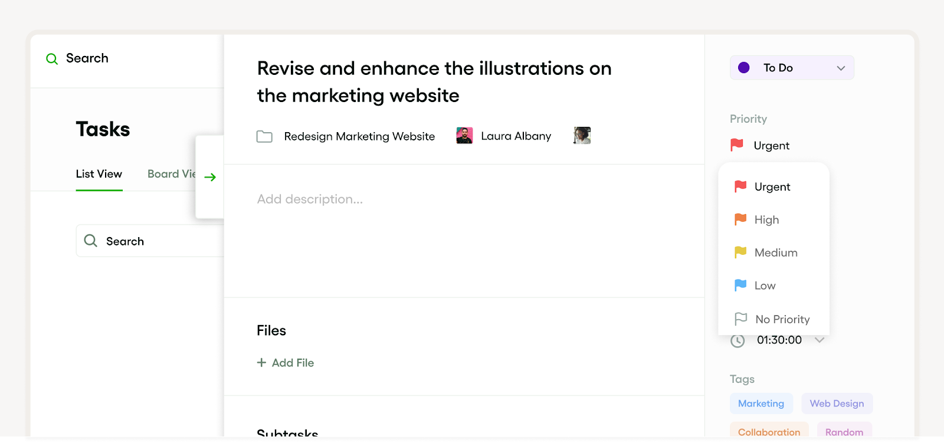The height and width of the screenshot is (443, 944).
Task: Click Laura Albany's avatar photo
Action: [464, 136]
